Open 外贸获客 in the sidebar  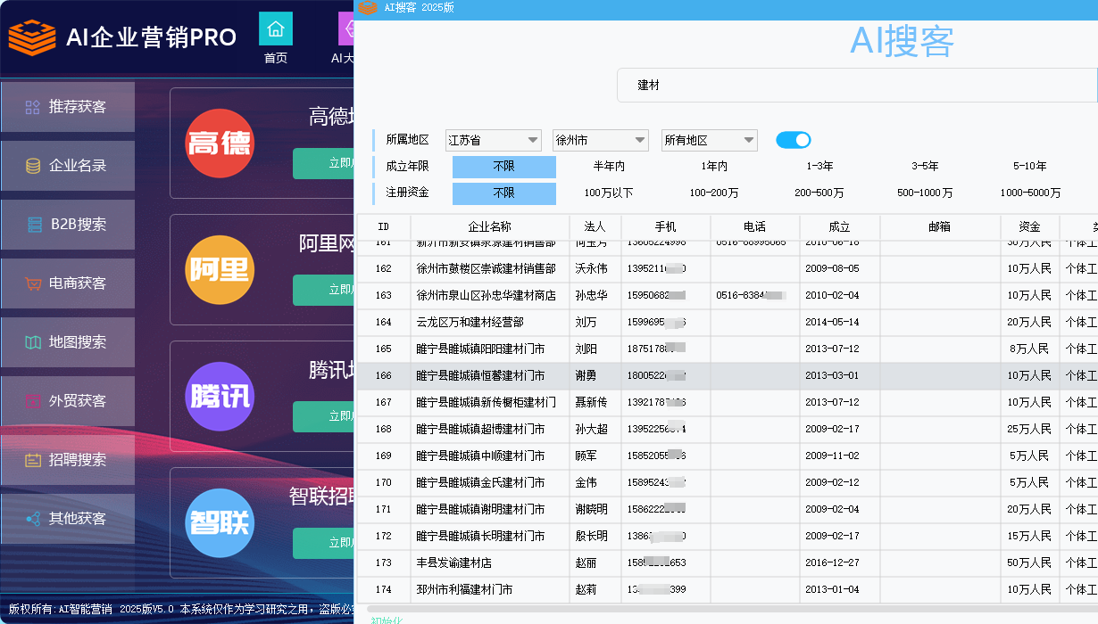(68, 401)
